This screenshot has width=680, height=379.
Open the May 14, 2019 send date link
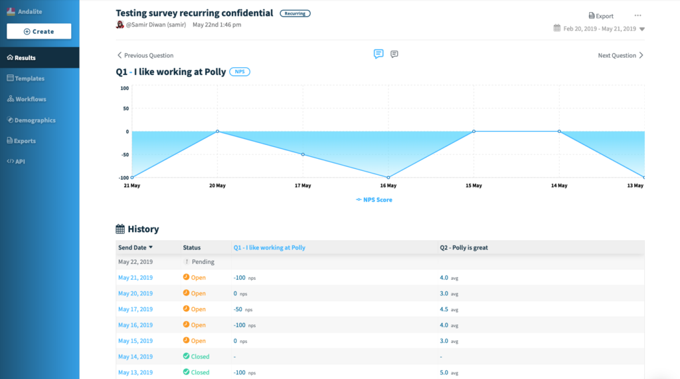pyautogui.click(x=135, y=357)
